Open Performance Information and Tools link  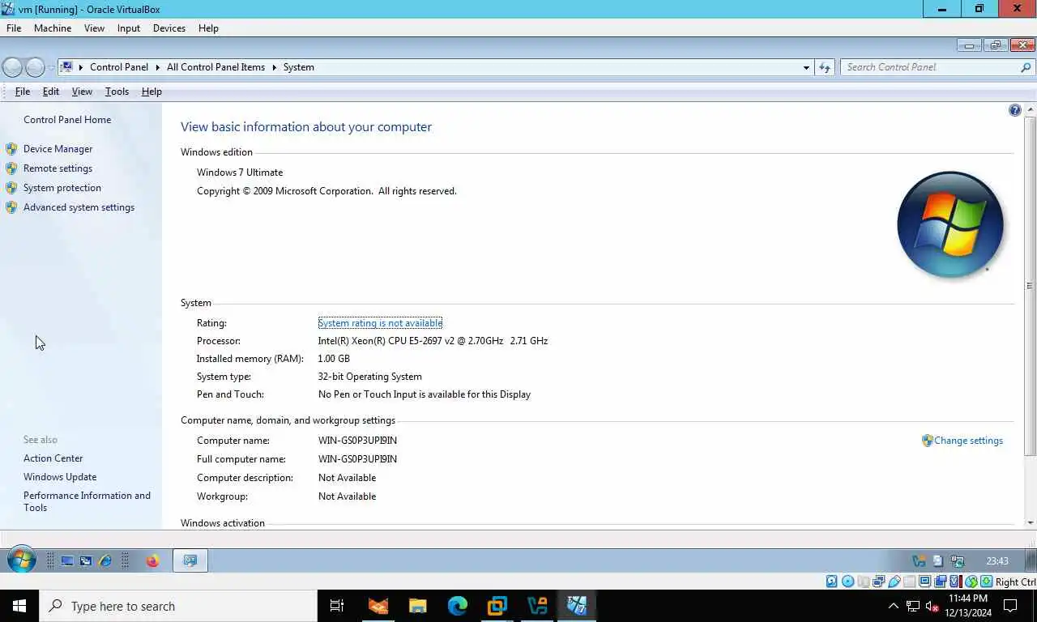pyautogui.click(x=87, y=501)
